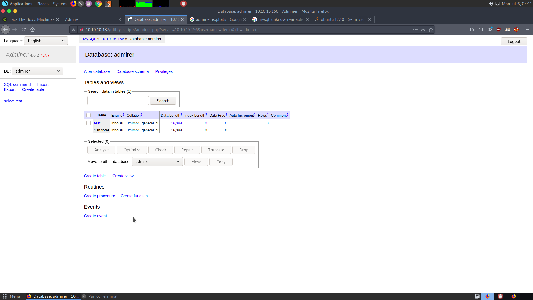This screenshot has height=300, width=533.
Task: Expand the Language English dropdown
Action: click(46, 41)
